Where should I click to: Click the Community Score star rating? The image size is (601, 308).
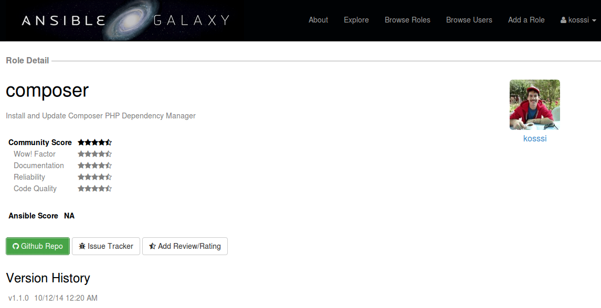pos(94,142)
